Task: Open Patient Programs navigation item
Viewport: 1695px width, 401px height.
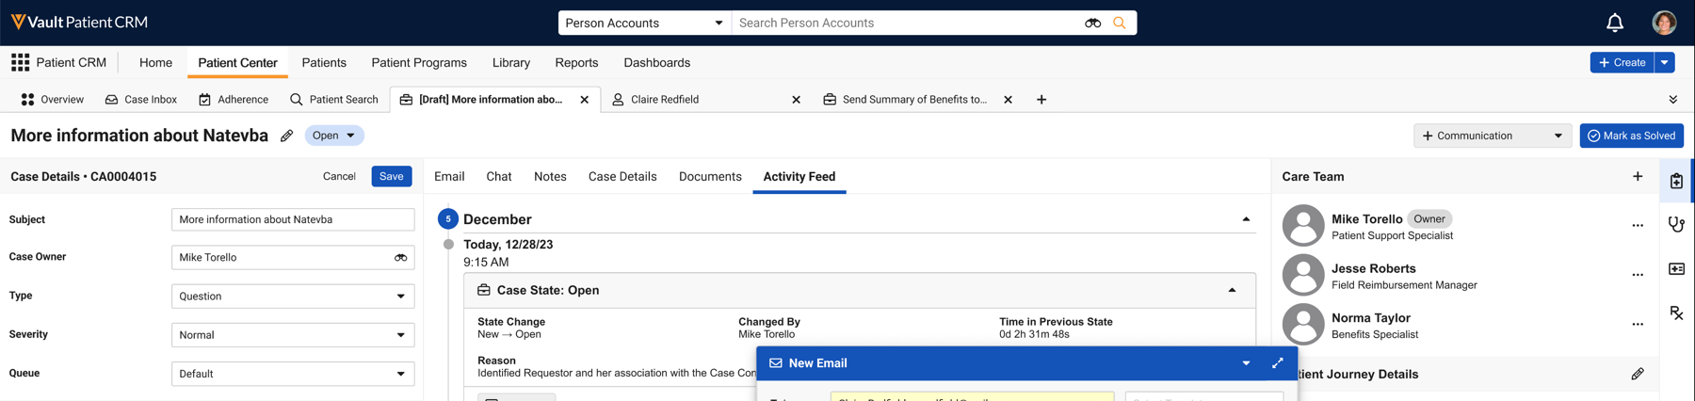Action: click(419, 62)
